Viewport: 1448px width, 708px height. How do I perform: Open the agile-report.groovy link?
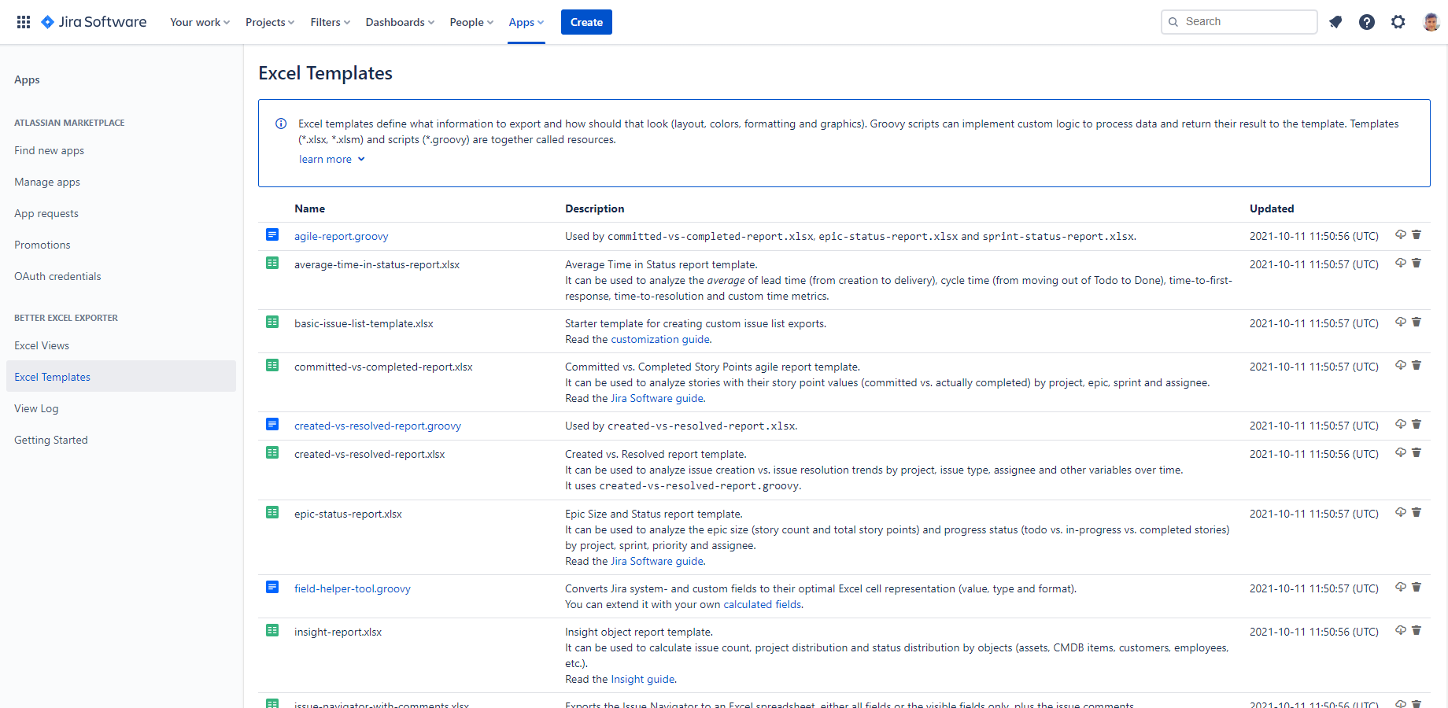342,236
